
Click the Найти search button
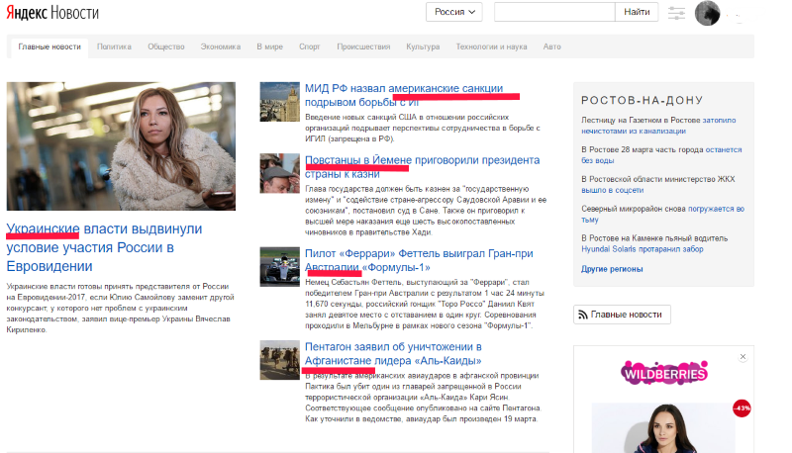click(637, 12)
